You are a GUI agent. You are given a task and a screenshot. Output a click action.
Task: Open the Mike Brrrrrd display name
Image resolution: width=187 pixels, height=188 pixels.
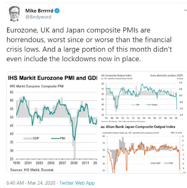pos(39,11)
